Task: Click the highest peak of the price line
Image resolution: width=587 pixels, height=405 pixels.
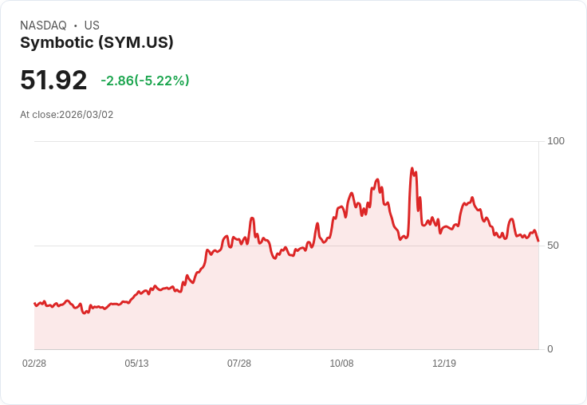Action: 412,168
